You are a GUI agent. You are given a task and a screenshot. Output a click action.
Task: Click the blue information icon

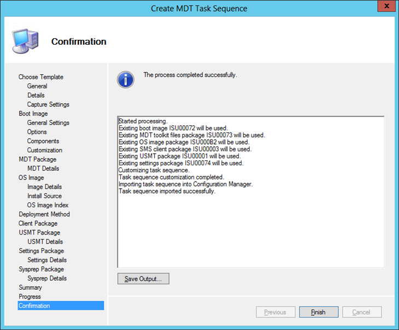[125, 79]
